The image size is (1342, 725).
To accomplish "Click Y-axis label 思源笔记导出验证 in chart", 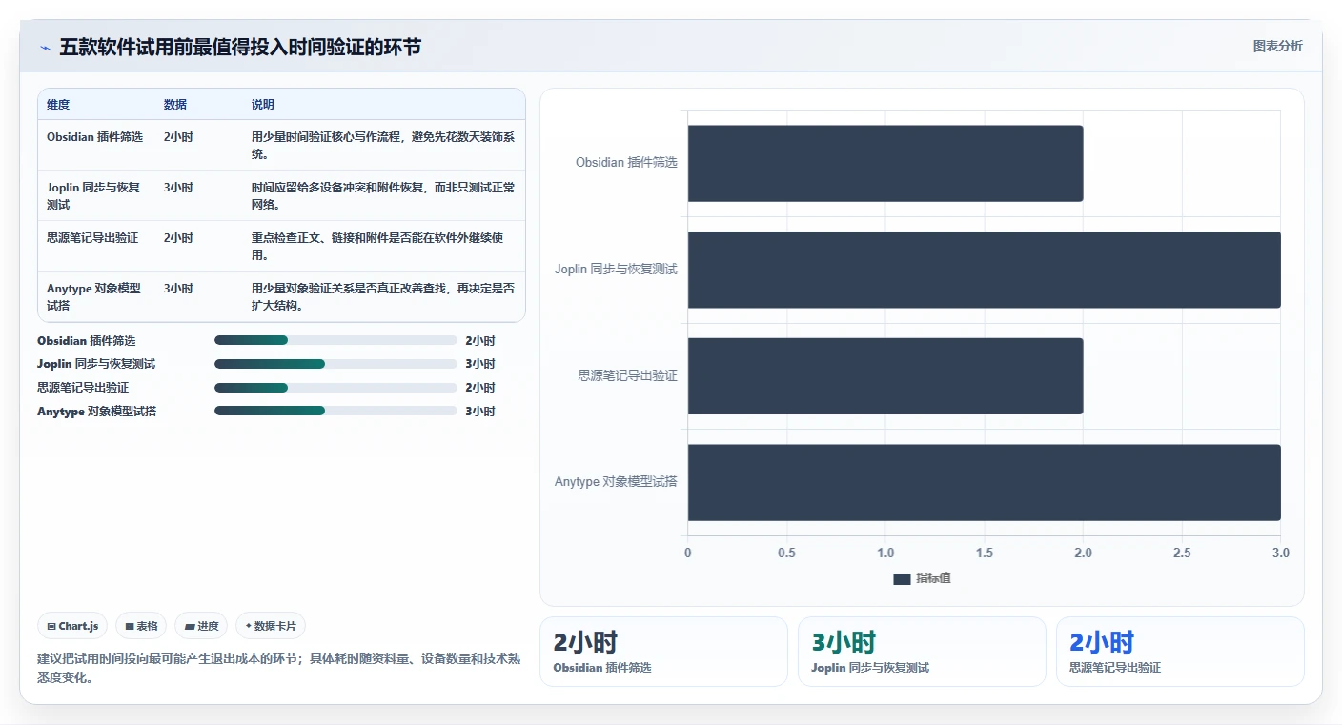I will click(x=628, y=376).
